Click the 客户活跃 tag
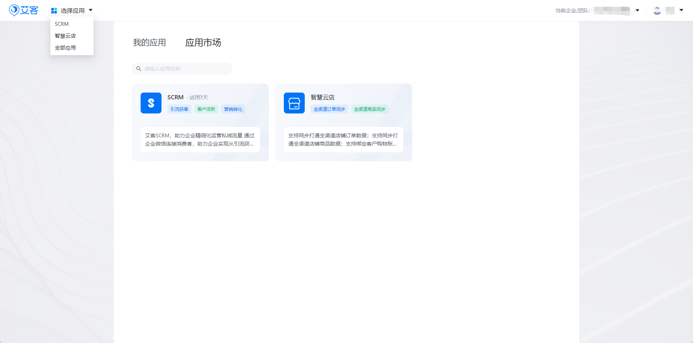Screen dimensions: 693x343 pyautogui.click(x=206, y=109)
